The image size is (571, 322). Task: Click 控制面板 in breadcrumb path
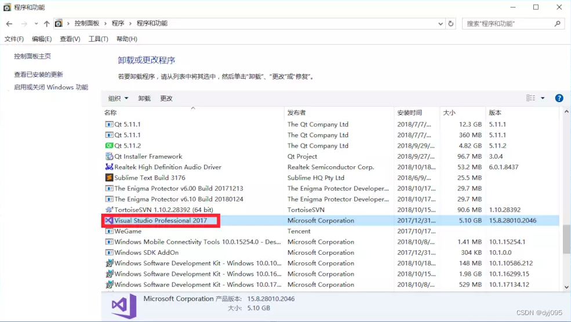click(x=87, y=23)
